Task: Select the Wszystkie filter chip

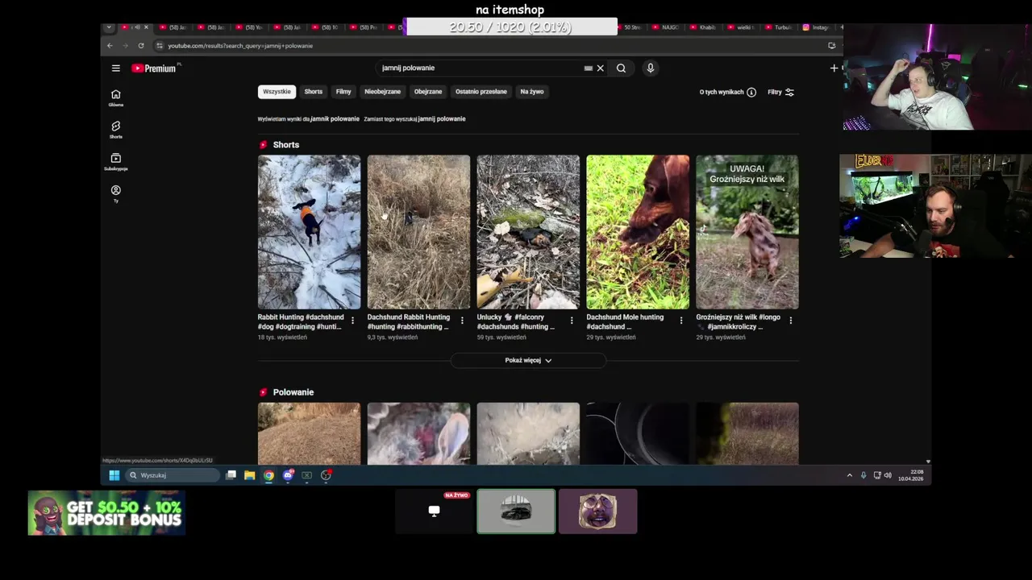Action: coord(277,92)
